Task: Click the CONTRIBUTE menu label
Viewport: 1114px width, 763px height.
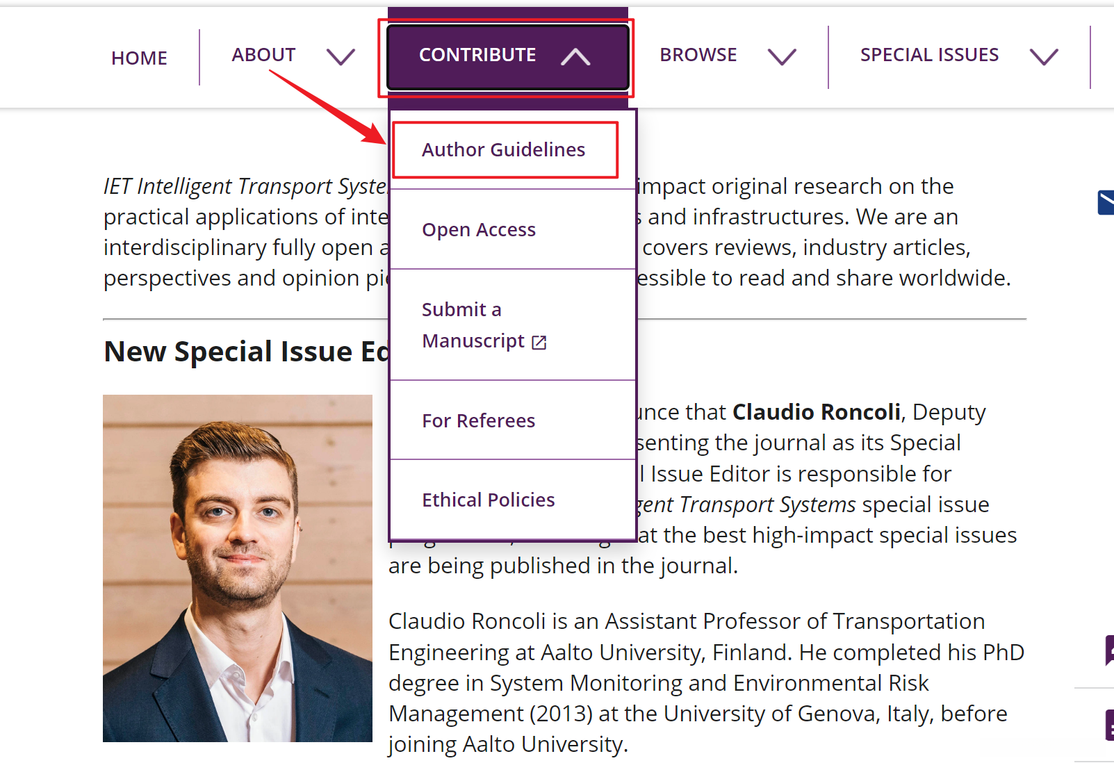Action: click(x=477, y=55)
